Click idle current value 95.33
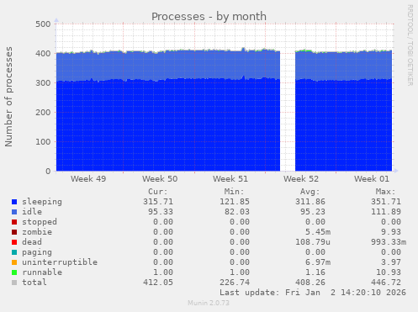418x312 pixels. pyautogui.click(x=161, y=212)
